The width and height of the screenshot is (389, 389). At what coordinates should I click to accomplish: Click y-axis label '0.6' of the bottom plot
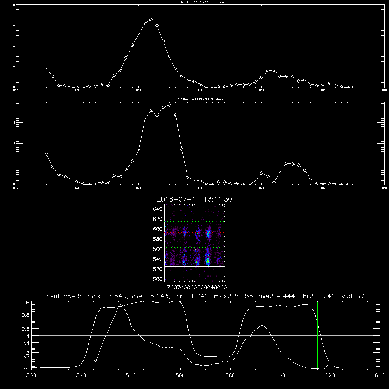coord(26,329)
